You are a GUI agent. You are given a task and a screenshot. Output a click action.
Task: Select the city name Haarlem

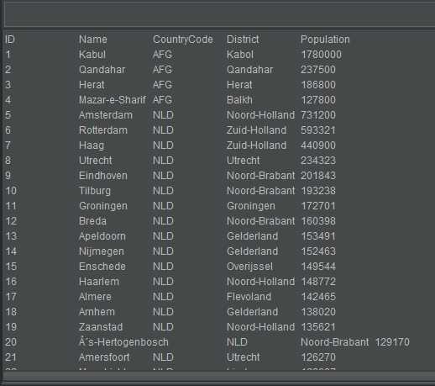[99, 282]
